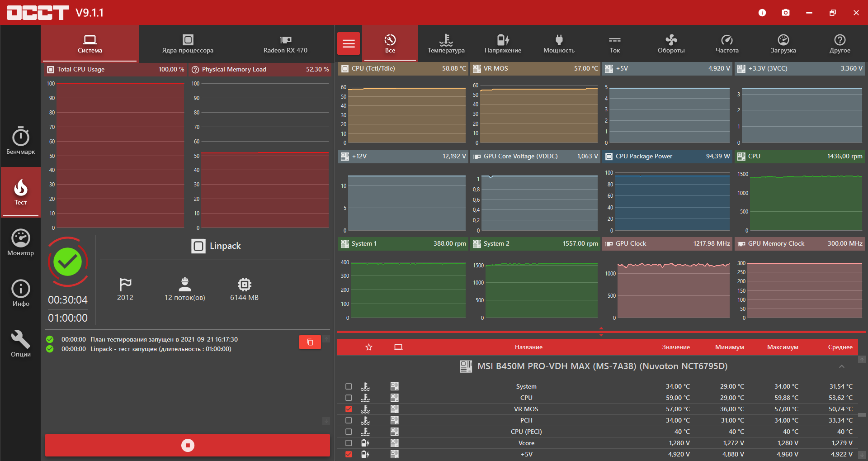Sort table by Среднее column

point(840,347)
